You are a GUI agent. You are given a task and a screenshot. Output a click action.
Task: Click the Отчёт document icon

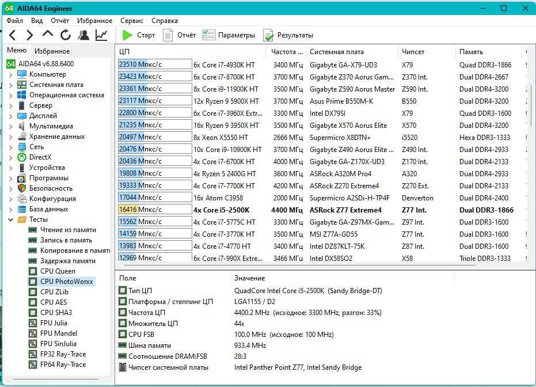tap(168, 35)
